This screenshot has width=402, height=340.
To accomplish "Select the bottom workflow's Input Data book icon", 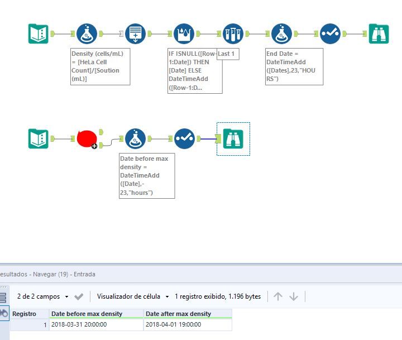I will click(x=38, y=138).
